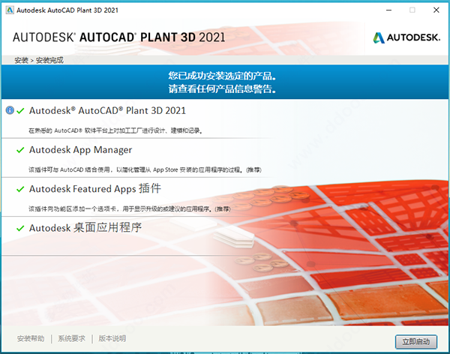Viewport: 450px width, 354px height.
Task: Click the App Manager description mentioning App Store
Action: [145, 169]
